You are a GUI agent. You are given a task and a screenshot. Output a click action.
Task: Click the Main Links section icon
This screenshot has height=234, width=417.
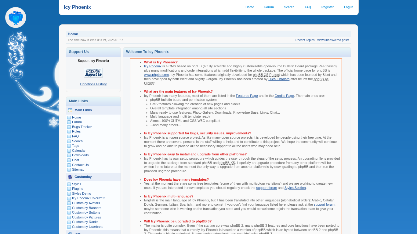tap(70, 110)
